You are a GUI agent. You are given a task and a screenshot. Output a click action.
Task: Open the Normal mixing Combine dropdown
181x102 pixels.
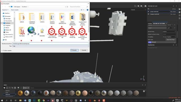(x=169, y=31)
